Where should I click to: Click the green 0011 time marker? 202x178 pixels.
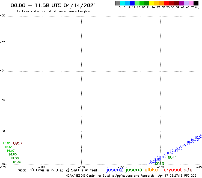172,157
